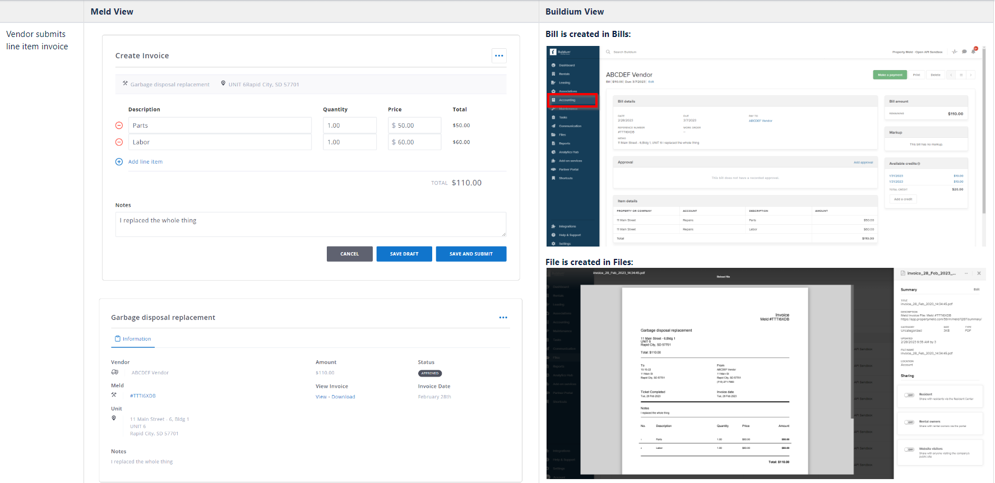Click the Buildium search magnifier icon
995x483 pixels.
click(608, 52)
